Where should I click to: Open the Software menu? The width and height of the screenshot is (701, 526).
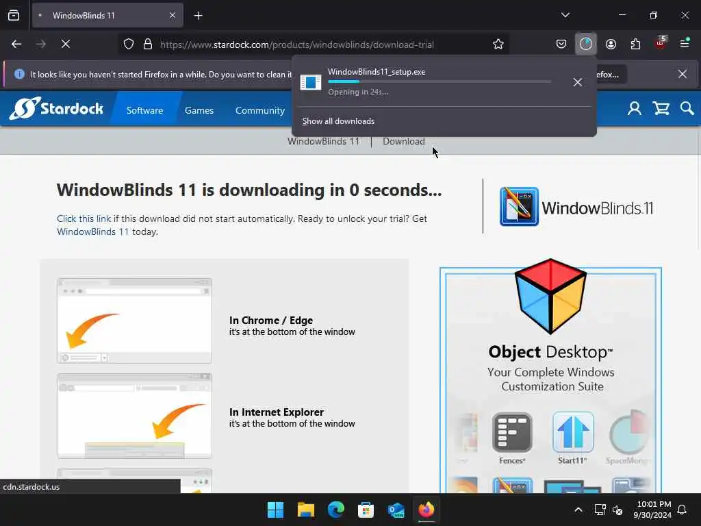tap(145, 110)
